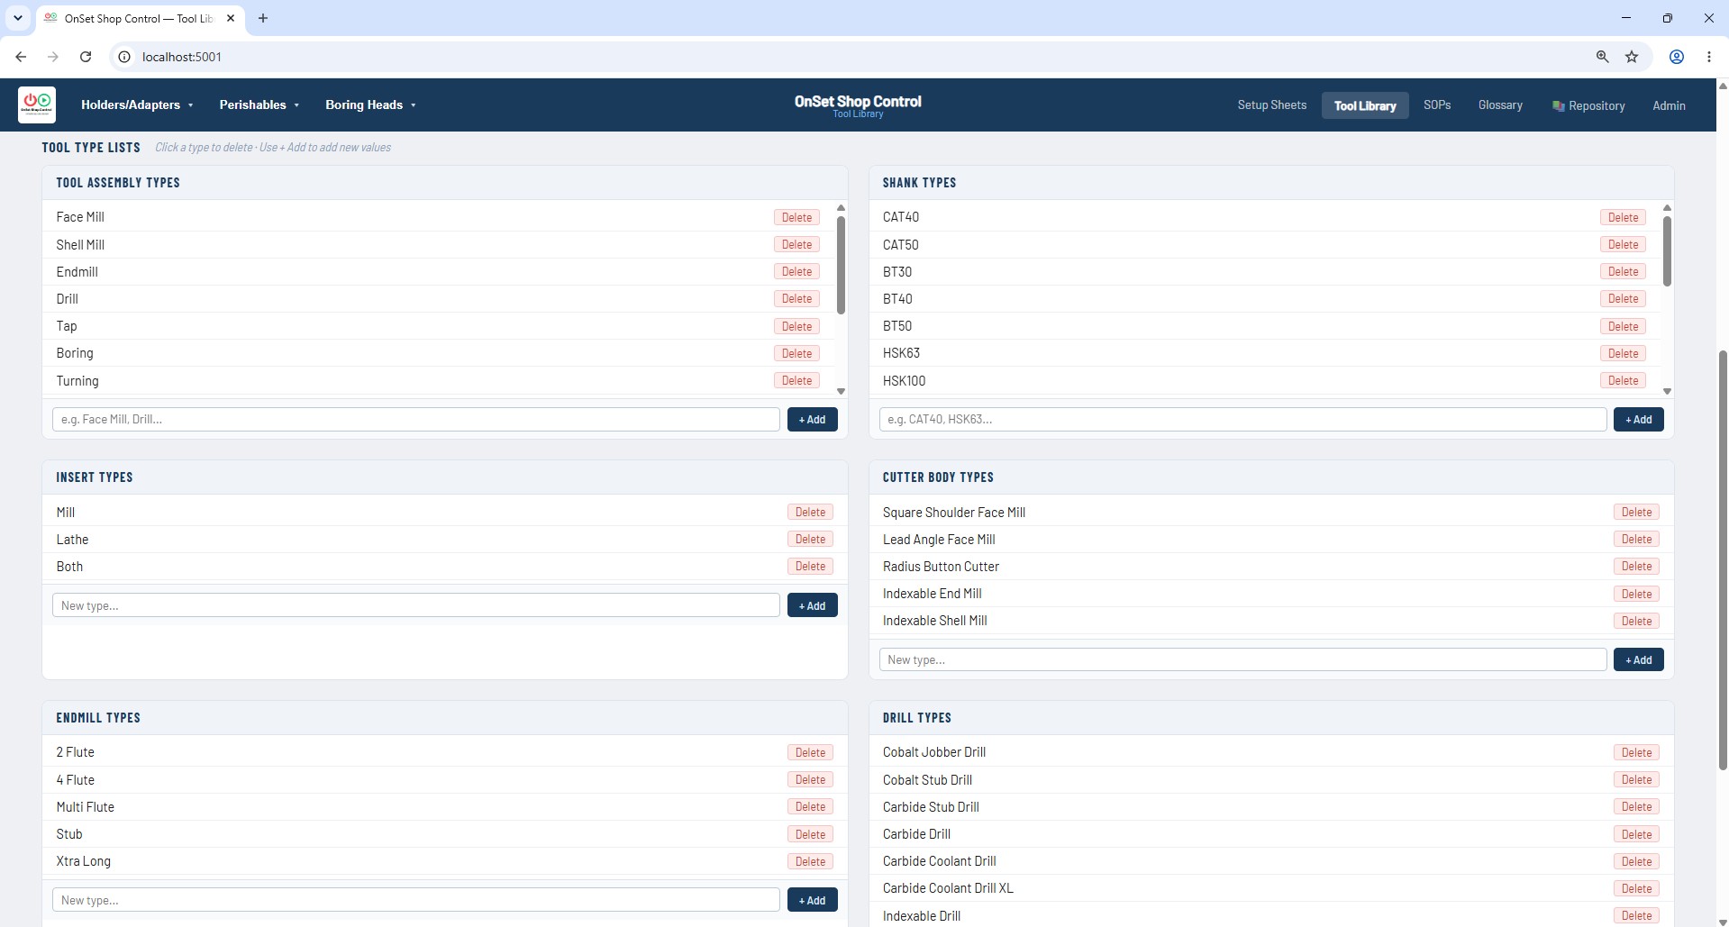The height and width of the screenshot is (927, 1729).
Task: Expand the Boring Heads dropdown menu
Action: [x=370, y=105]
